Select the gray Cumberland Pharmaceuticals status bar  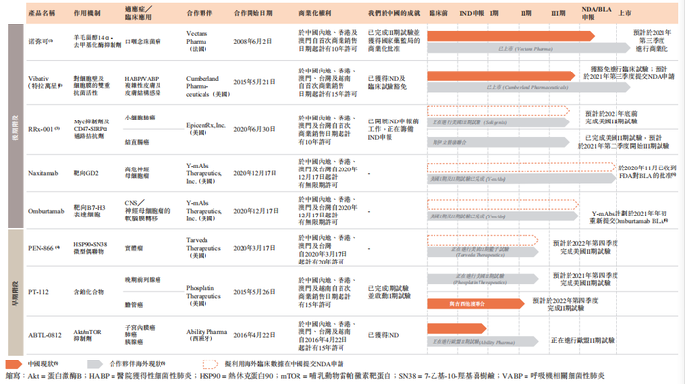point(528,87)
